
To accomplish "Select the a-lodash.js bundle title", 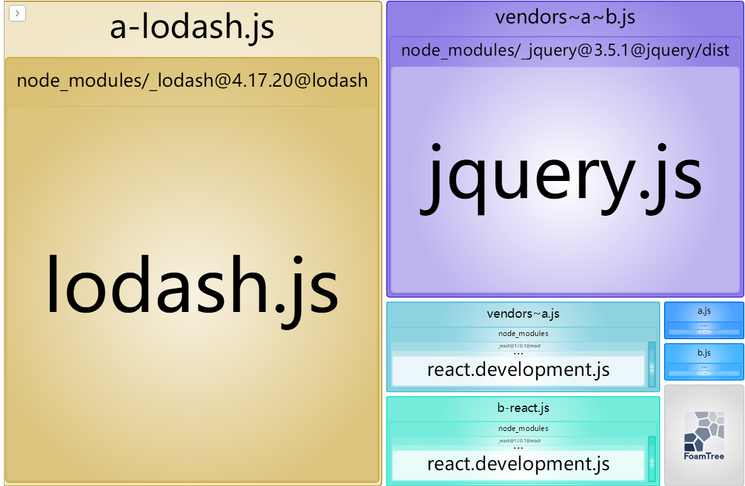I will [x=192, y=27].
